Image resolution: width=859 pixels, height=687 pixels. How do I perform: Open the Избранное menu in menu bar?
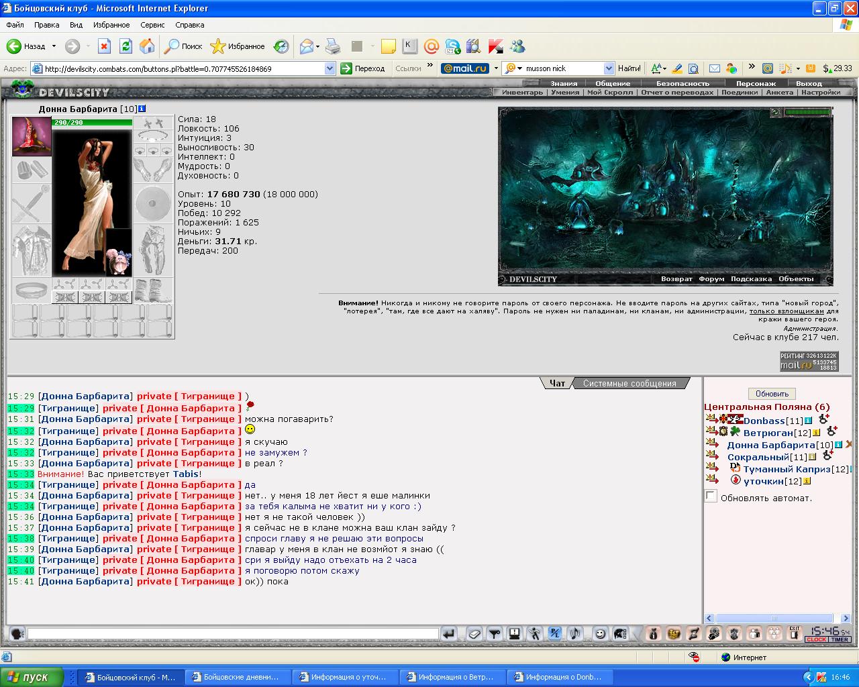pos(111,25)
